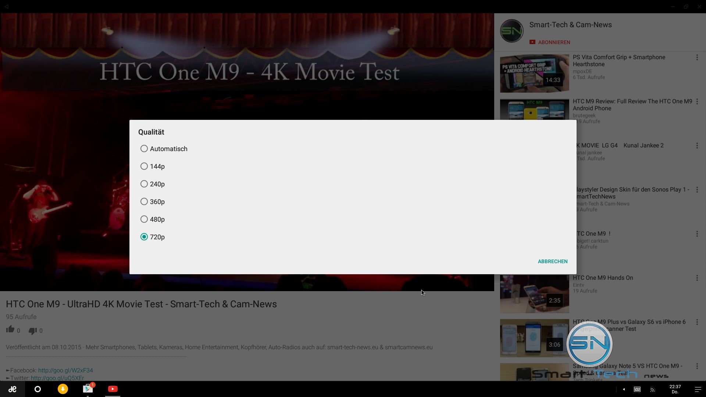Click the HTC One M9 Hands On title

[x=603, y=278]
